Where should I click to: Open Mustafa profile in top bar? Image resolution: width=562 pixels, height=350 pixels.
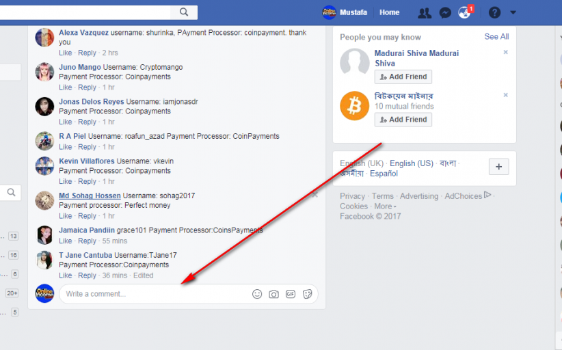pos(346,12)
